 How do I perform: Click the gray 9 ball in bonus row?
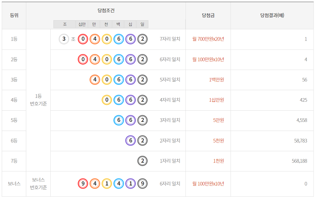click(x=142, y=184)
